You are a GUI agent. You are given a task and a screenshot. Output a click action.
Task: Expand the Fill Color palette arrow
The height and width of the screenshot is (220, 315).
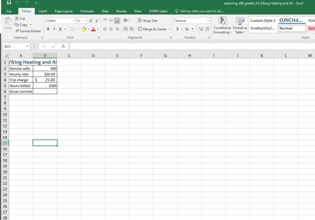pyautogui.click(x=88, y=29)
